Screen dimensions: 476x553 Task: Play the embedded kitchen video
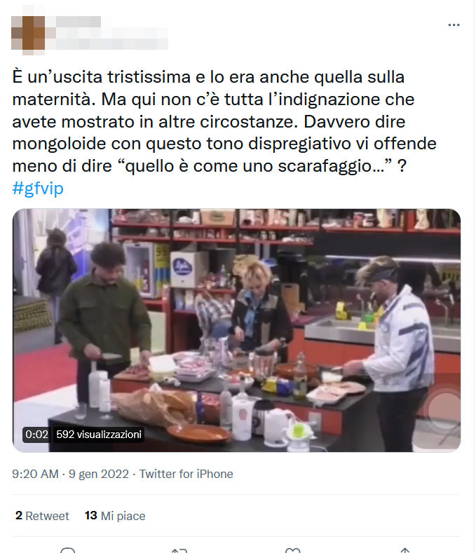tap(236, 330)
